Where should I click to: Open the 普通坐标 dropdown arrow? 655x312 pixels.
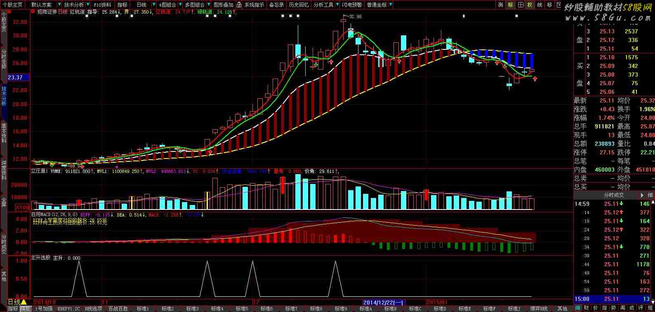point(391,5)
